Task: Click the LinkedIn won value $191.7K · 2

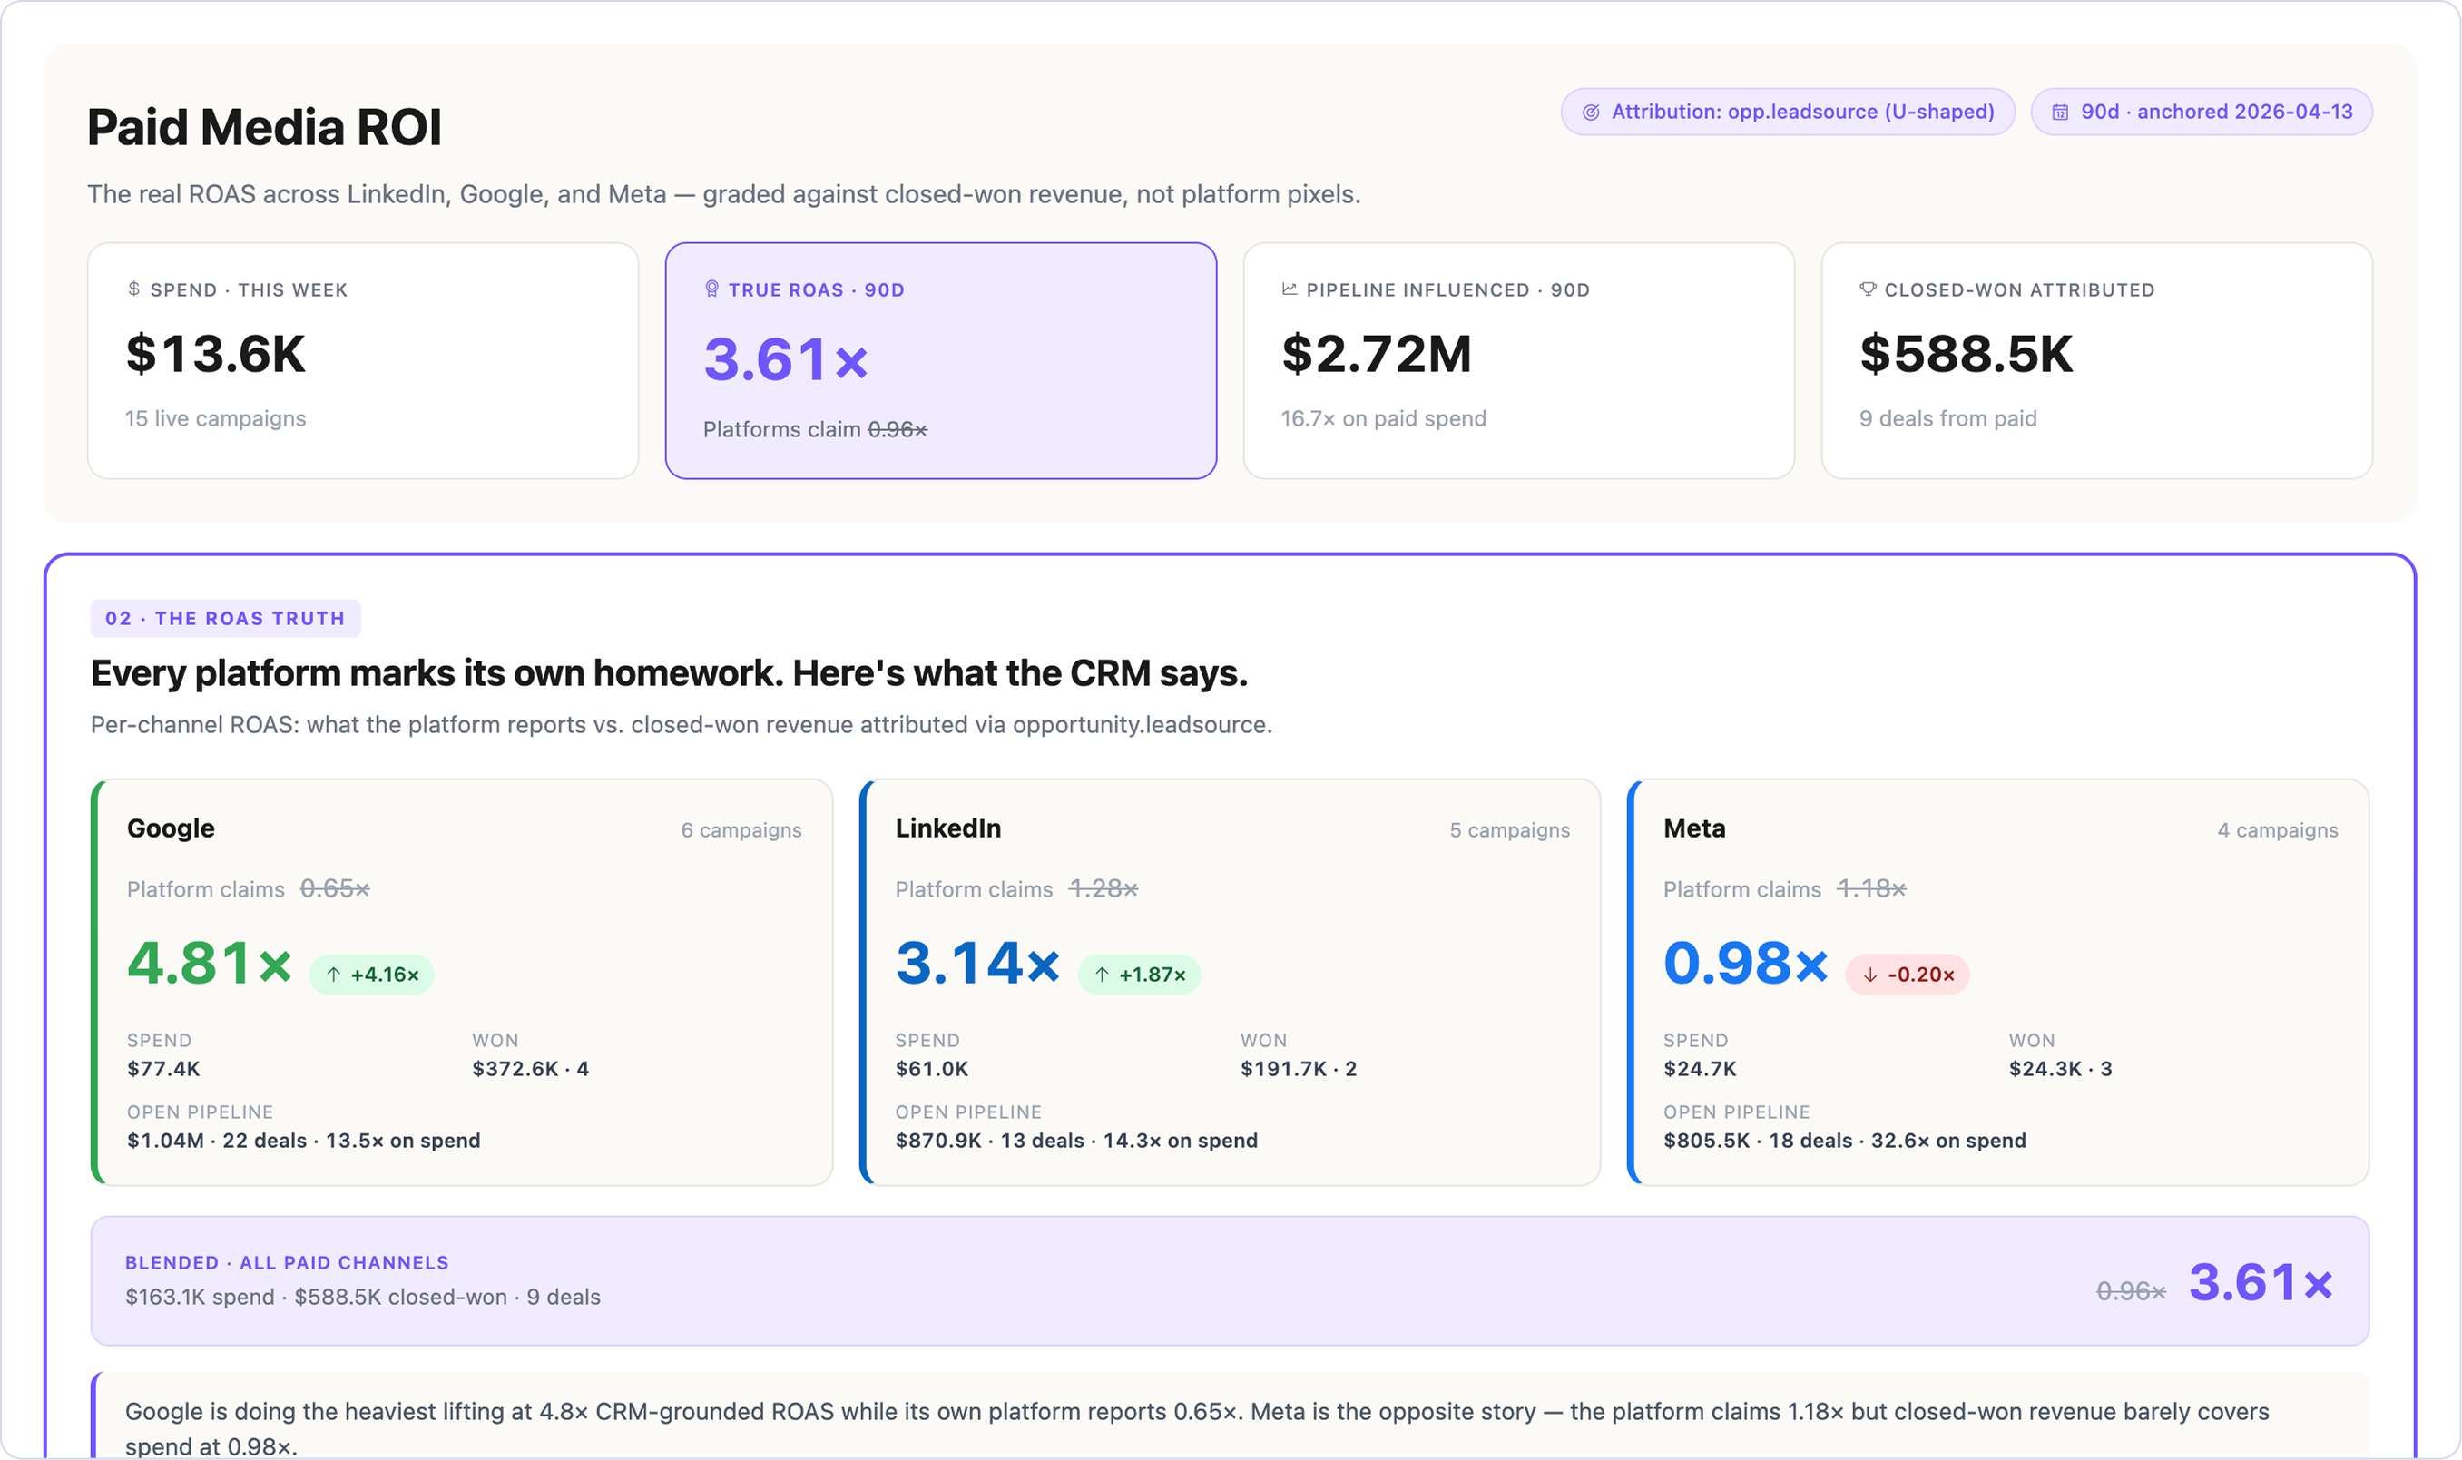Action: point(1299,1070)
